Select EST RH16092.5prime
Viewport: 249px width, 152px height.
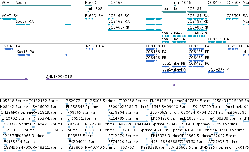[x=47, y=107]
